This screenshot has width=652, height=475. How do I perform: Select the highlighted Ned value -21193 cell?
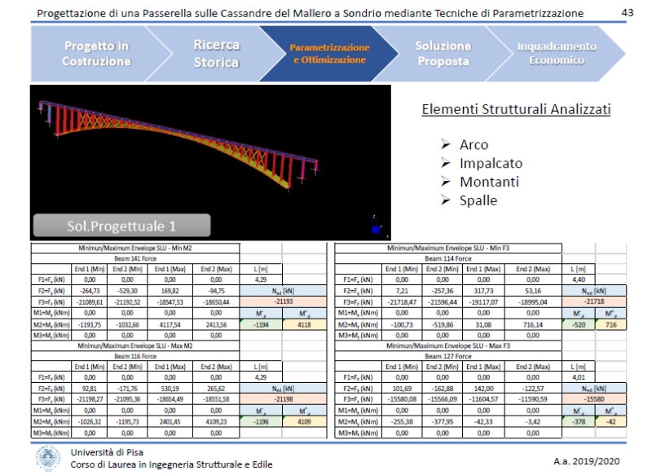click(x=284, y=301)
